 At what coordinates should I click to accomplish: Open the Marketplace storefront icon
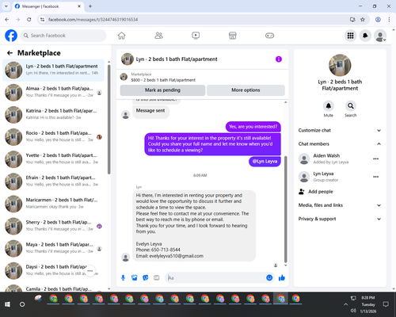click(233, 36)
